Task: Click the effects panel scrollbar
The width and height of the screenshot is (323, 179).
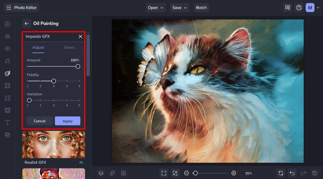Action: 88,56
